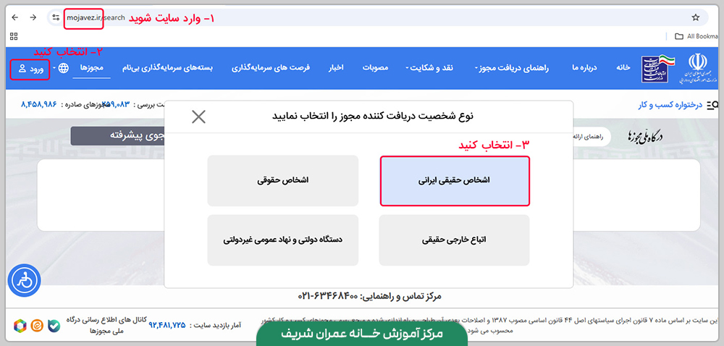Click the ورود login button
This screenshot has width=724, height=346.
[x=30, y=69]
